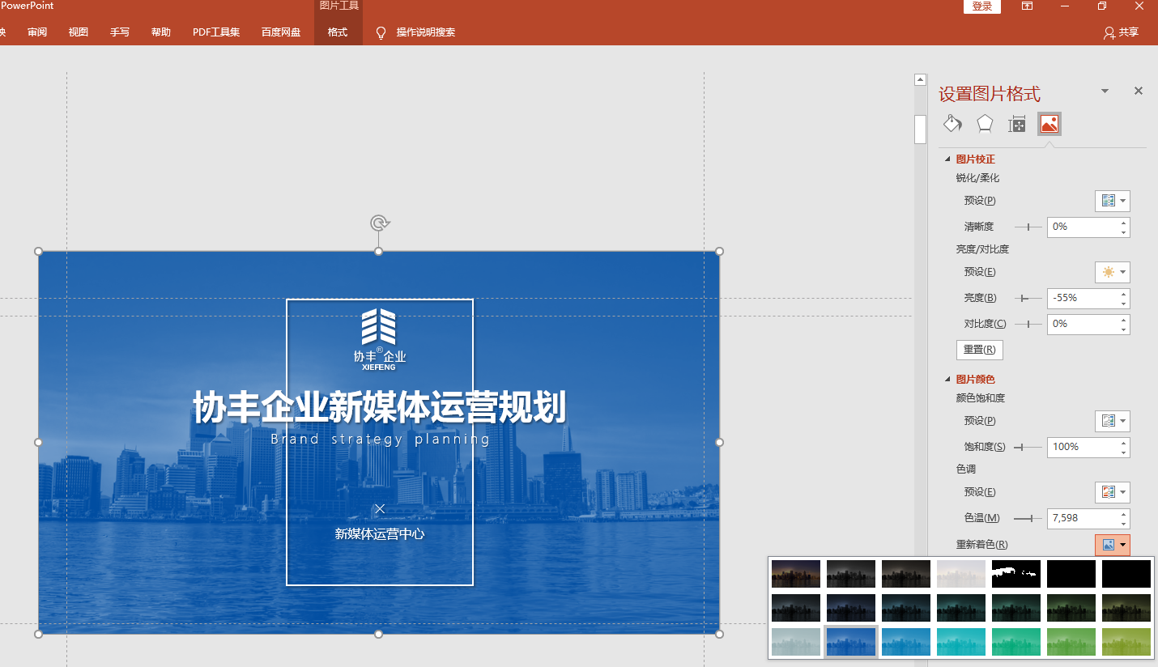The image size is (1158, 667).
Task: Open the 审阅 ribbon tab
Action: (37, 32)
